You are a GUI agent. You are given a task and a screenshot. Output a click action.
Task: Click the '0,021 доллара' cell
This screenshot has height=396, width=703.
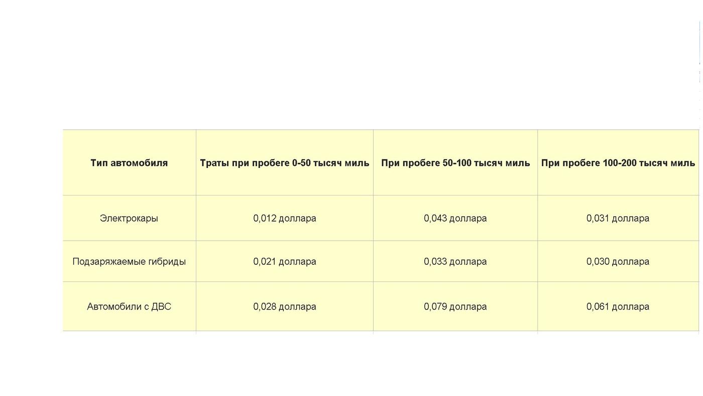(x=284, y=261)
